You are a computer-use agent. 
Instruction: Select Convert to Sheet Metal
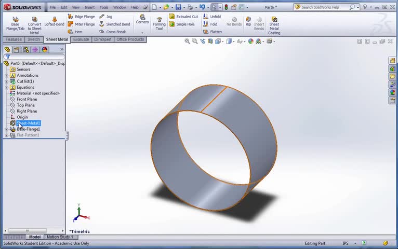34,25
